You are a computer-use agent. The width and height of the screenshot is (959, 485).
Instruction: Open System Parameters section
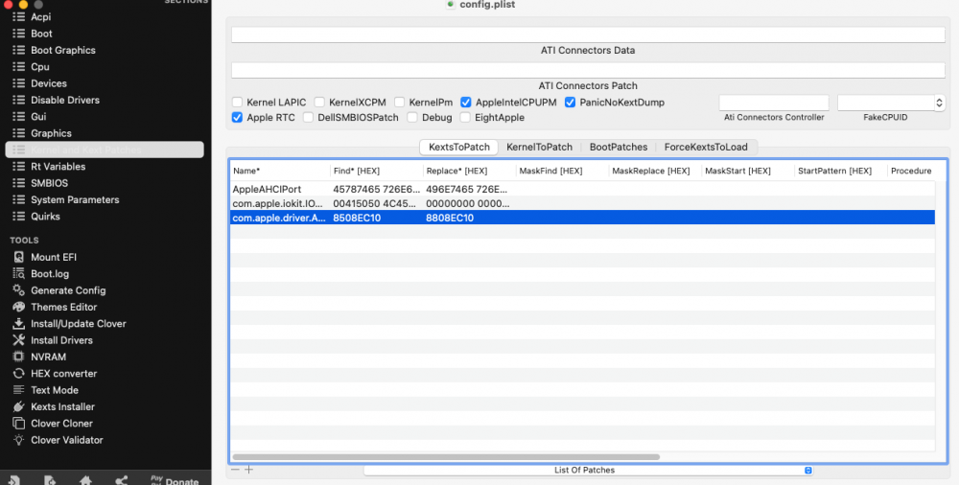pyautogui.click(x=75, y=199)
